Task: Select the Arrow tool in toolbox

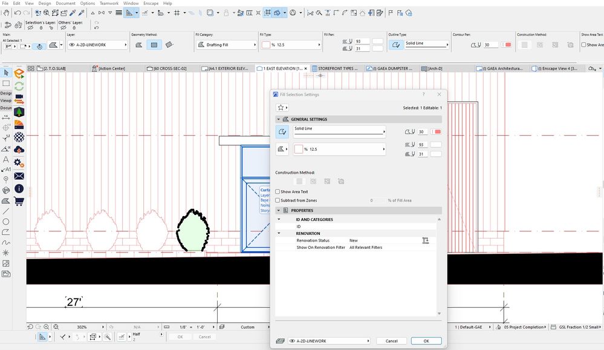Action: coord(6,72)
